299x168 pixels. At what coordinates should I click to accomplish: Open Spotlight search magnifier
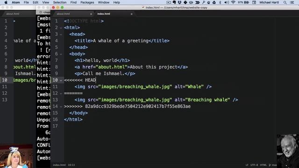click(x=285, y=2)
